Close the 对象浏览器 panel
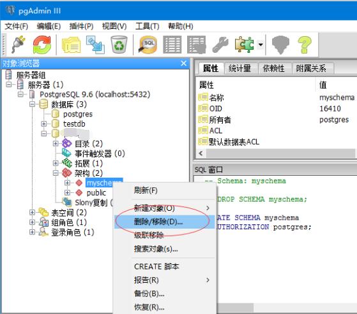 tap(184, 63)
